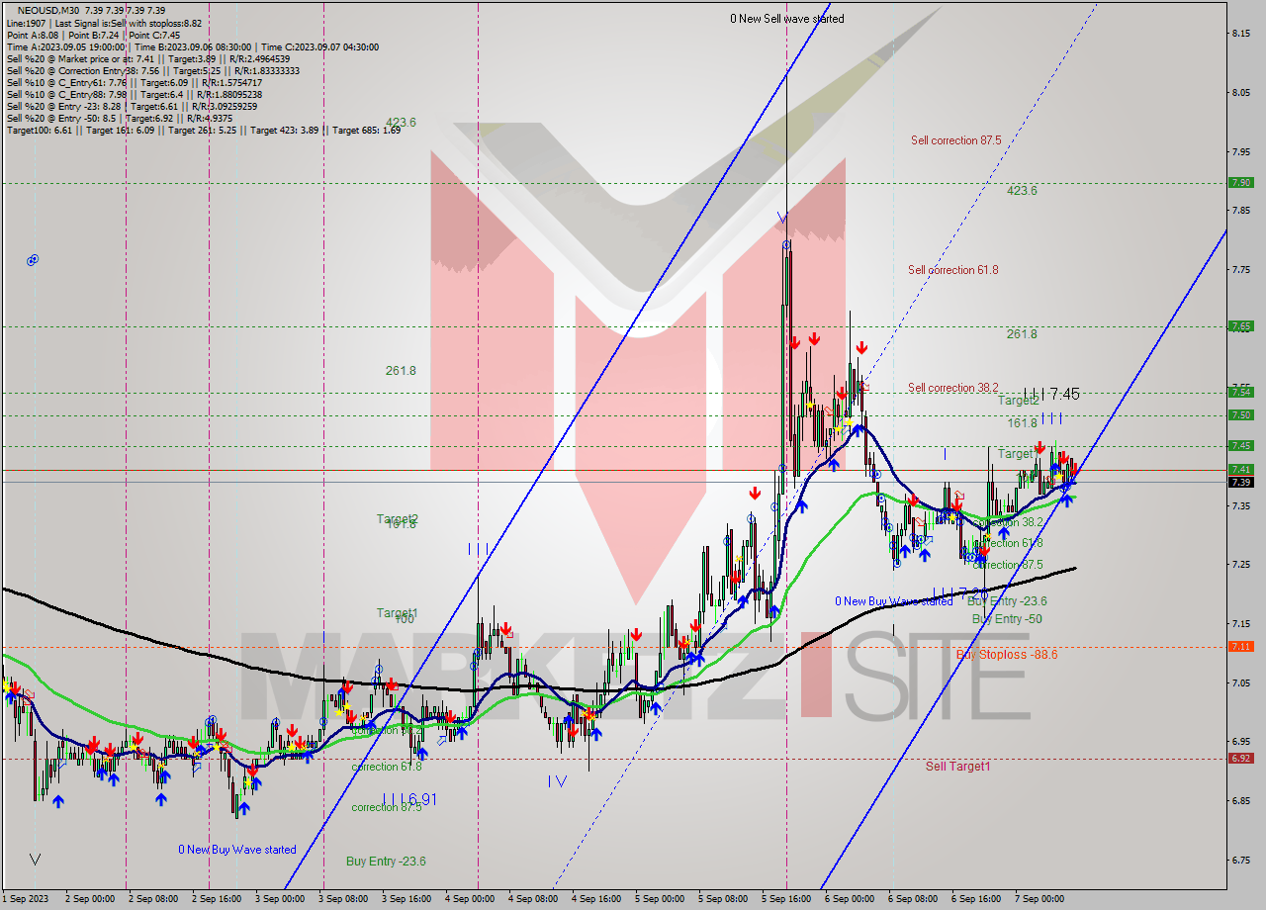Click the green 7.65 price tag
Screen dimensions: 1266x910
[x=1240, y=325]
